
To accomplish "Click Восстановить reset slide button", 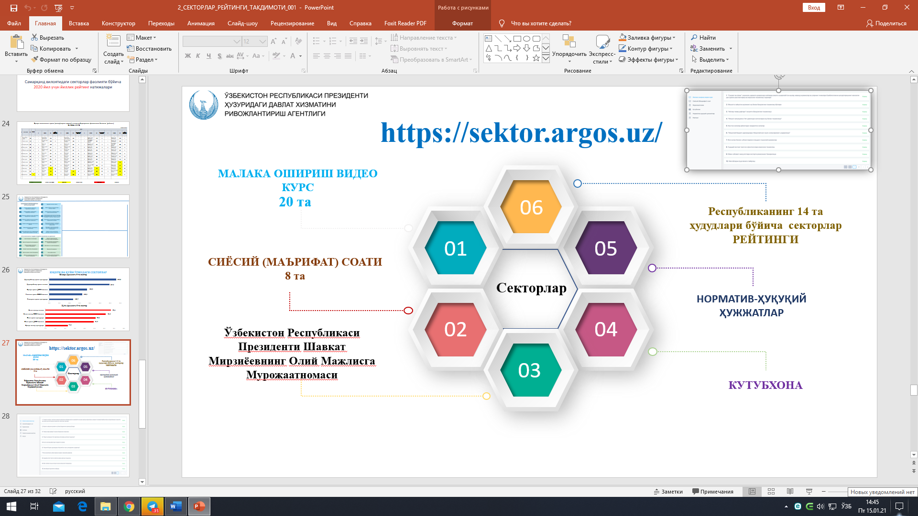I will point(149,48).
